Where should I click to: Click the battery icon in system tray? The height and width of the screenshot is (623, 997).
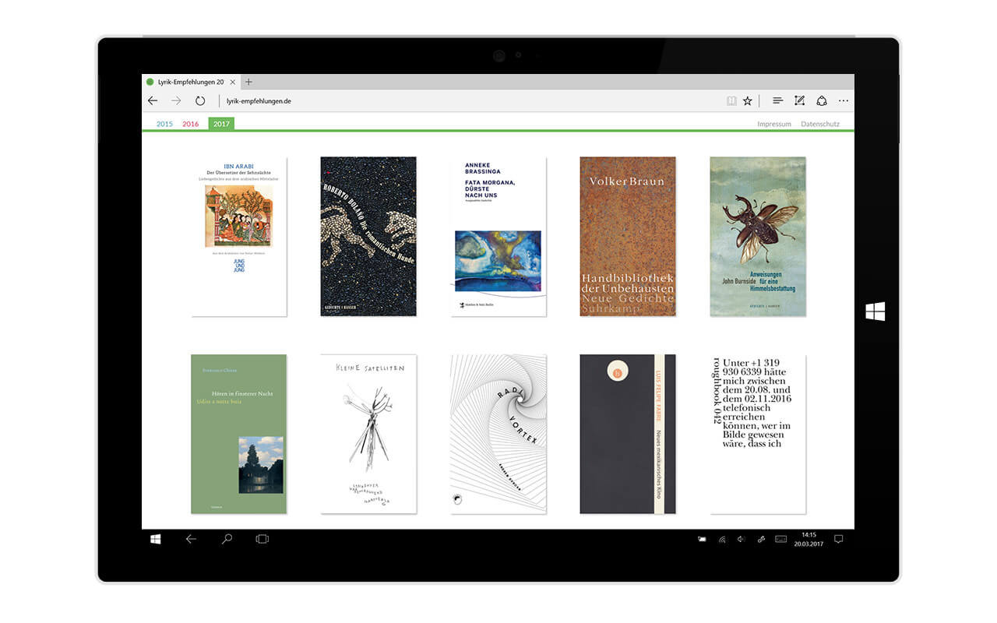tap(702, 539)
